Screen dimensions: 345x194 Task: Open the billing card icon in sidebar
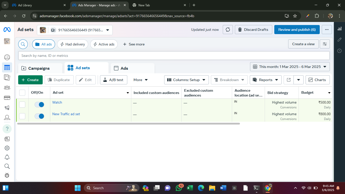click(7, 98)
